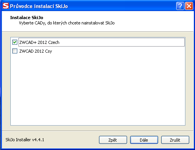This screenshot has width=195, height=150.
Task: Click empty space in the CAD list
Action: 98,89
